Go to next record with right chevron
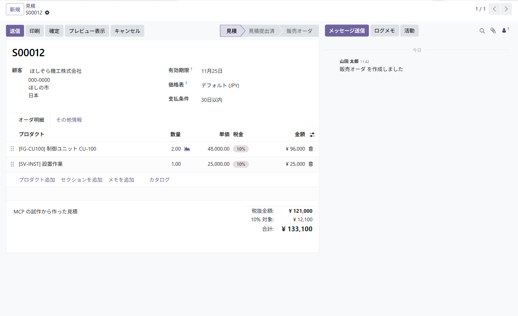Viewport: 518px width, 316px height. [507, 9]
